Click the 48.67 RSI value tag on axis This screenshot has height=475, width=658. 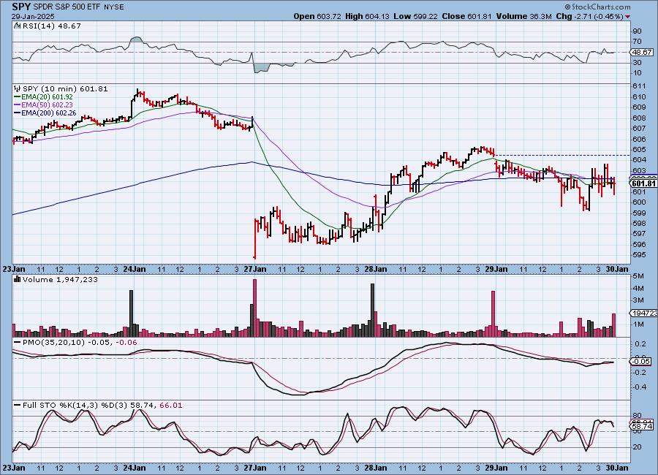642,53
